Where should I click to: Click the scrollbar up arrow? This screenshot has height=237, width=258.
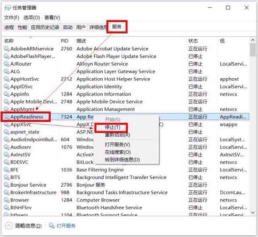click(x=253, y=40)
